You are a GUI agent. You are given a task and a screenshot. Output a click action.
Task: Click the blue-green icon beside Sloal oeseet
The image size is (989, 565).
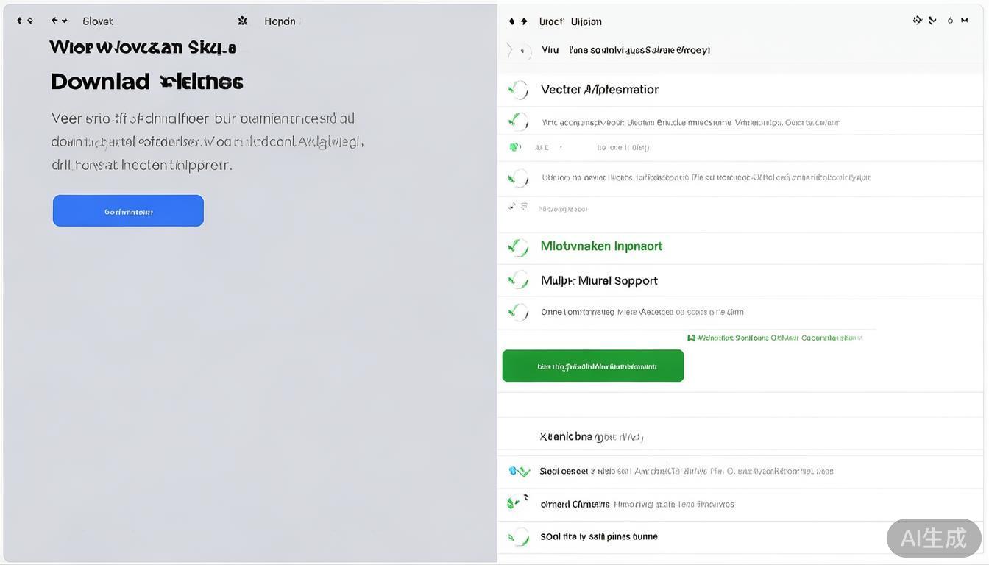click(x=519, y=471)
